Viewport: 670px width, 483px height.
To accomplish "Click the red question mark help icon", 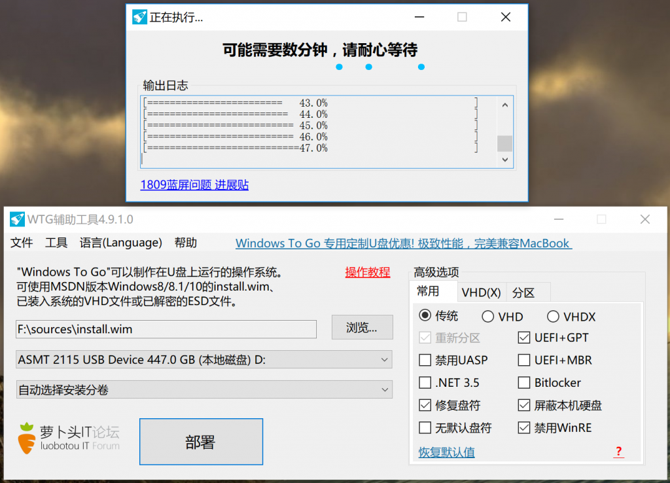I will pos(618,452).
